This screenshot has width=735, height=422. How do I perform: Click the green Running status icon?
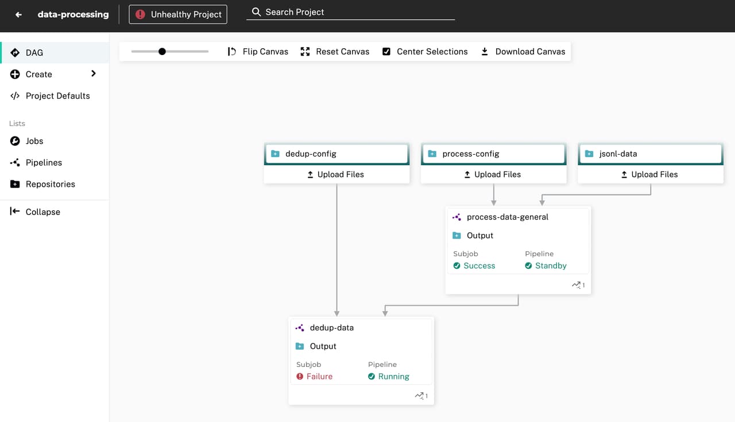click(x=372, y=377)
